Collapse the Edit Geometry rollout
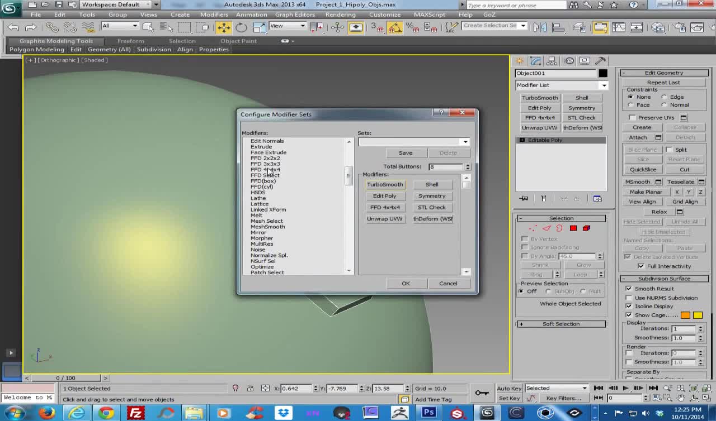Image resolution: width=716 pixels, height=421 pixels. pos(664,73)
